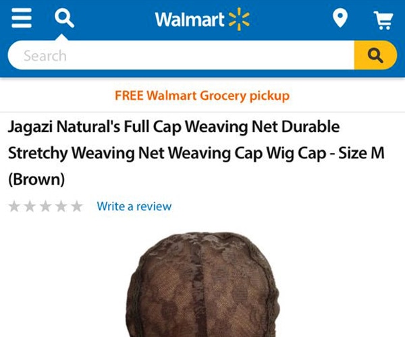View the shopping cart

coord(383,20)
